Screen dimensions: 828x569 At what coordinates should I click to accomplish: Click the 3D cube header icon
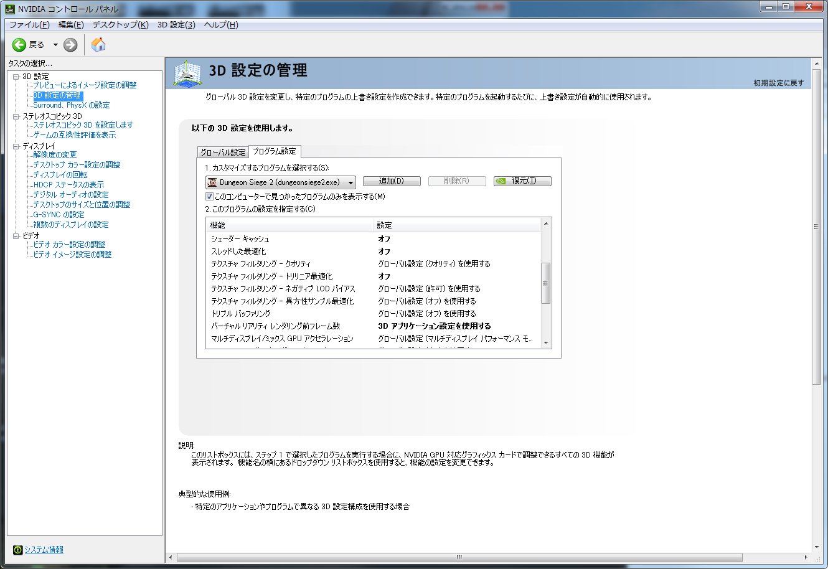pyautogui.click(x=187, y=73)
